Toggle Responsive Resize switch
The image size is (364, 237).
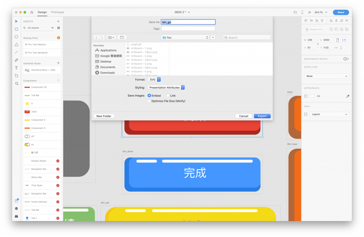346,59
